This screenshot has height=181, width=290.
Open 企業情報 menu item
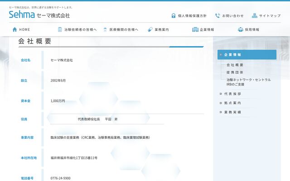click(x=207, y=29)
